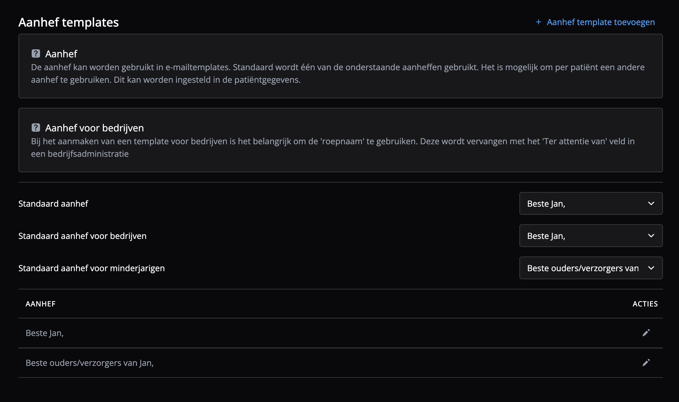Click the 'Standaard aanhef voor bedrijven' field label

[82, 236]
